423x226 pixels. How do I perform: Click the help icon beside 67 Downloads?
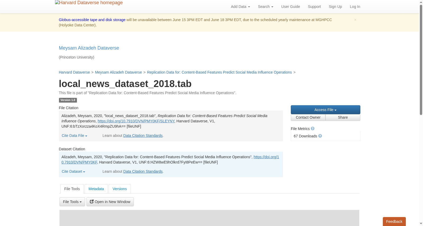point(320,136)
